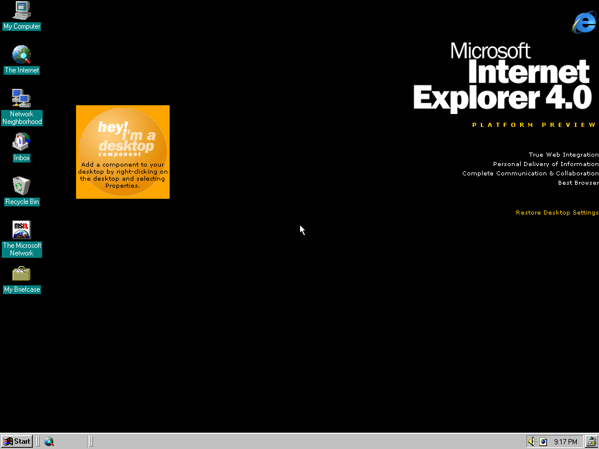Click the quick launch toolbar grip handle
Screen dimensions: 599x449
(38, 442)
